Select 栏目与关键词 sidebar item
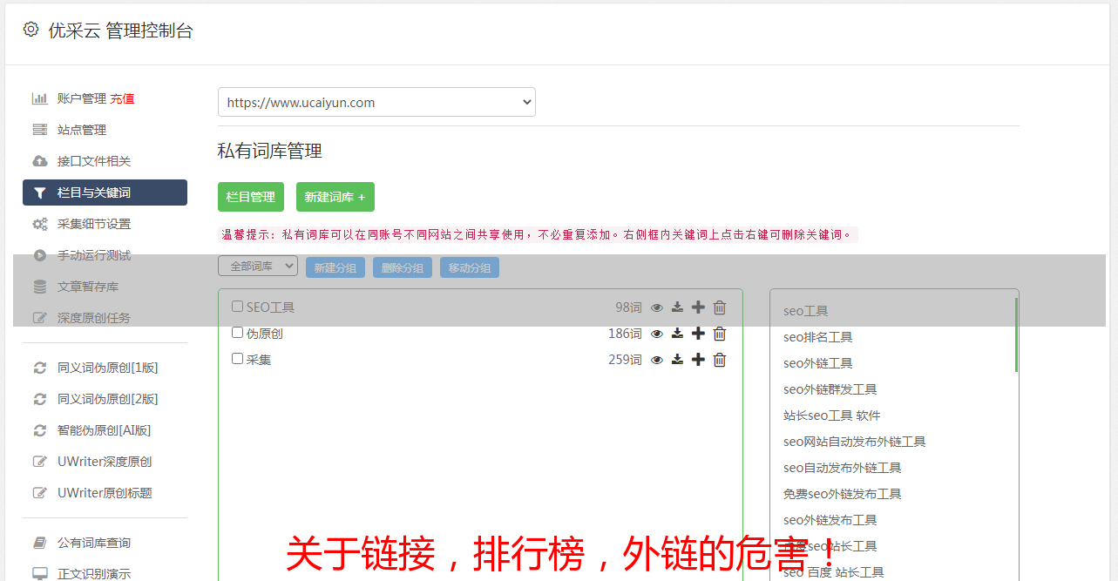1118x581 pixels. pos(105,193)
